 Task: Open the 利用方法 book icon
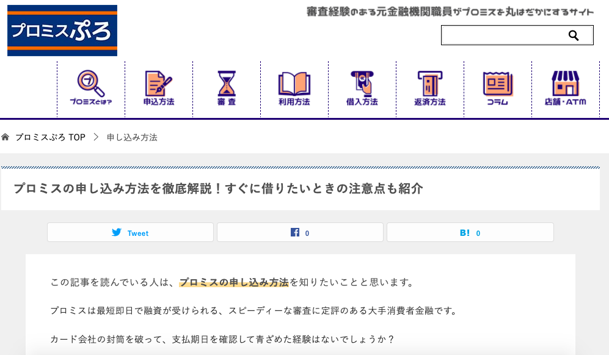294,83
